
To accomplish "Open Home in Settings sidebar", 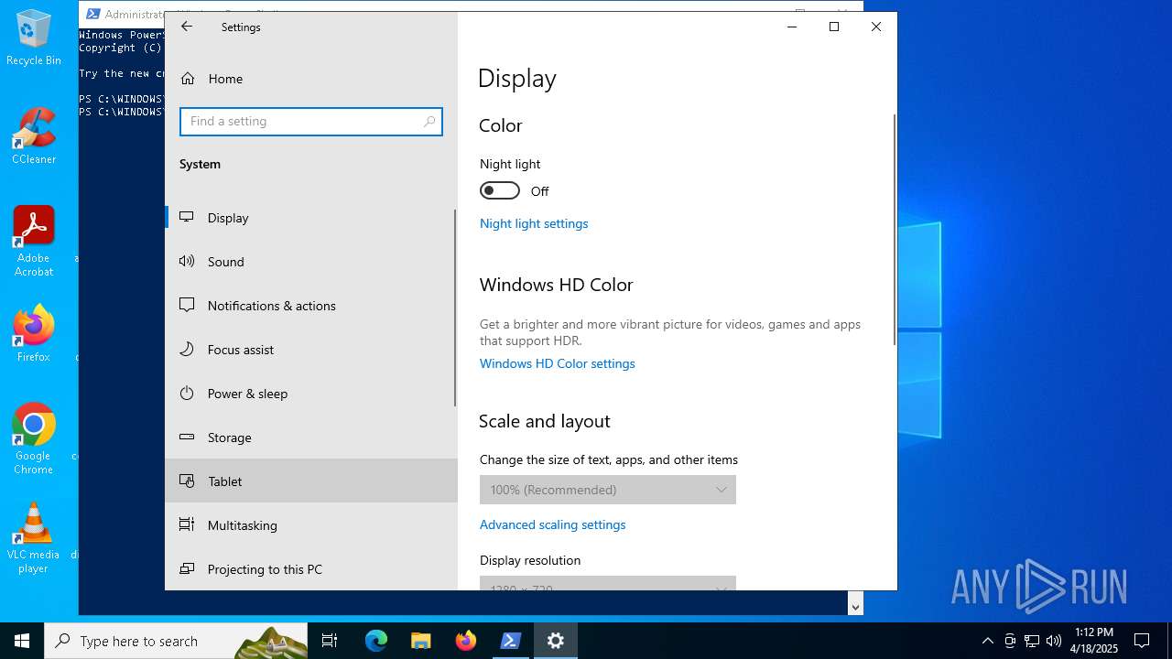I will coord(311,79).
